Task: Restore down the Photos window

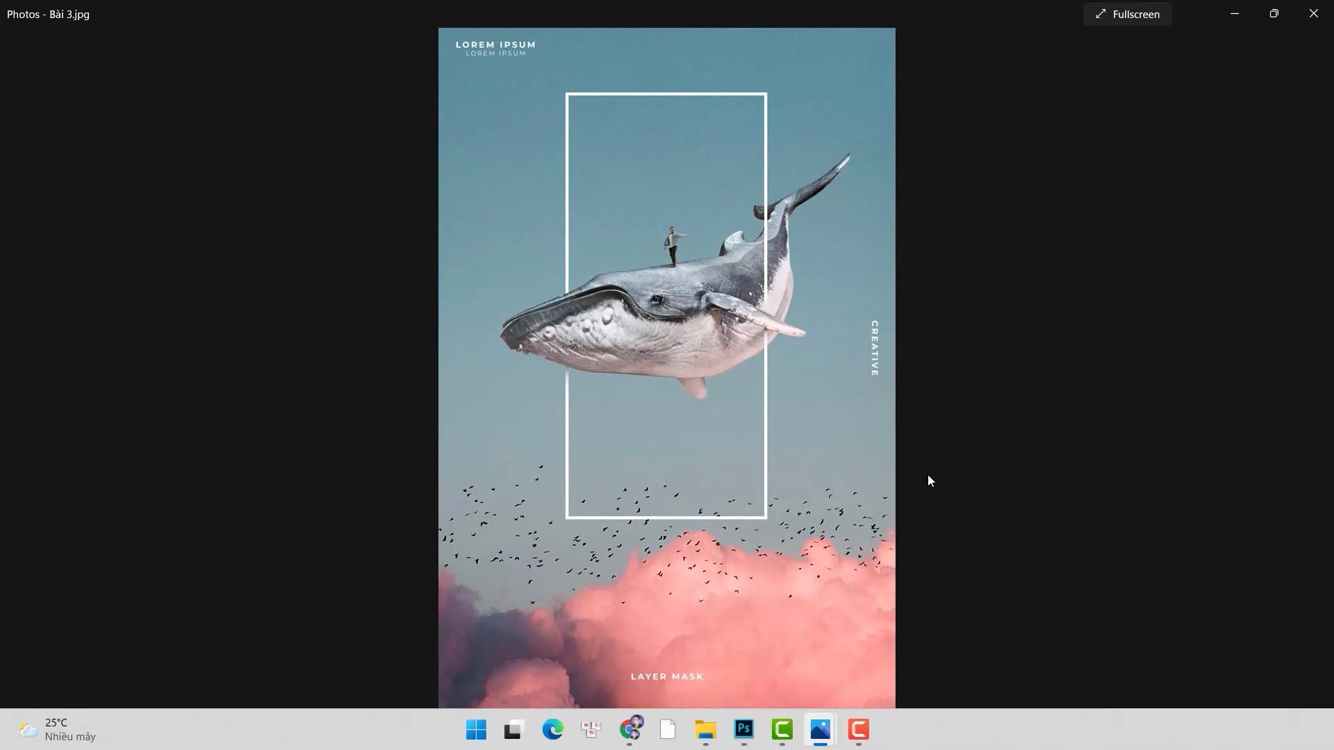Action: pyautogui.click(x=1274, y=14)
